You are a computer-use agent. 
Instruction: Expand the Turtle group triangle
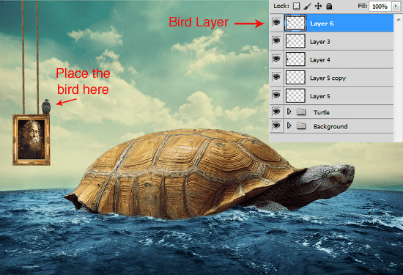click(x=289, y=111)
